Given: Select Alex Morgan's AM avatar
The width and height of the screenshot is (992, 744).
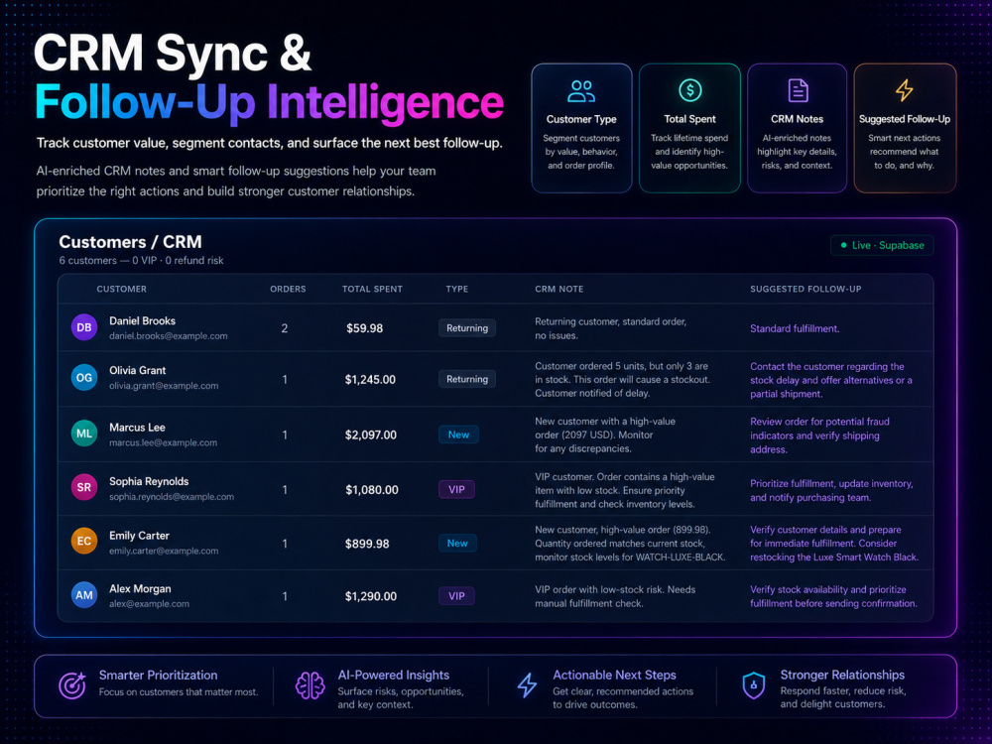Looking at the screenshot, I should (x=84, y=595).
